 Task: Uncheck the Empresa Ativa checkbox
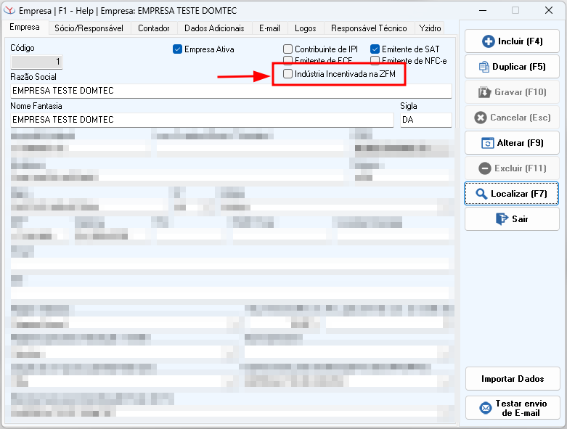pos(177,49)
